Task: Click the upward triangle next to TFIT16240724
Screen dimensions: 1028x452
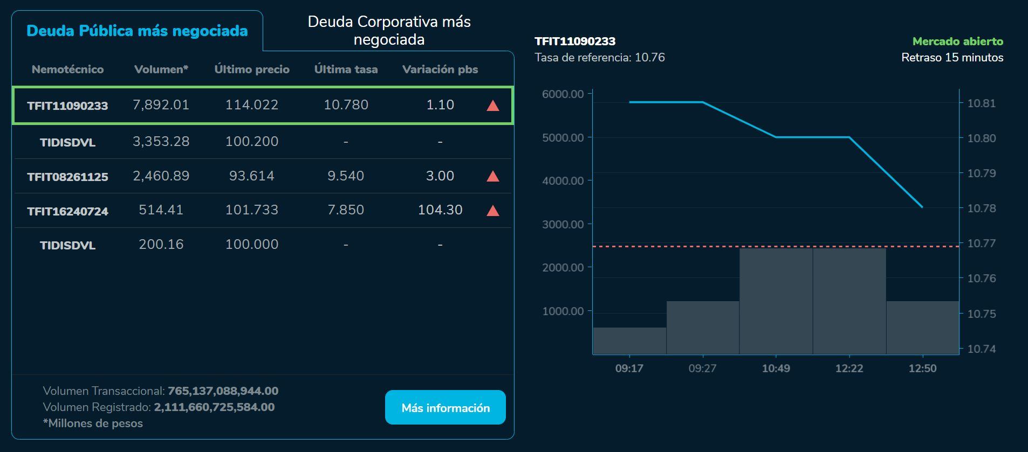Action: (492, 210)
